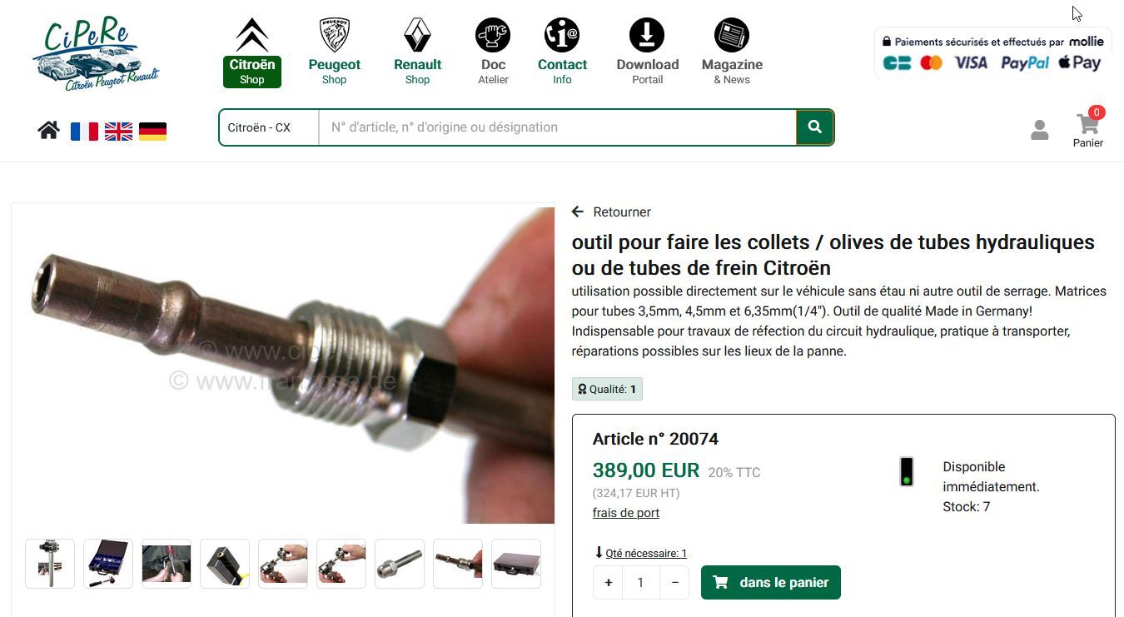Viewport: 1124px width, 617px height.
Task: Open the Renault Shop section
Action: point(417,52)
